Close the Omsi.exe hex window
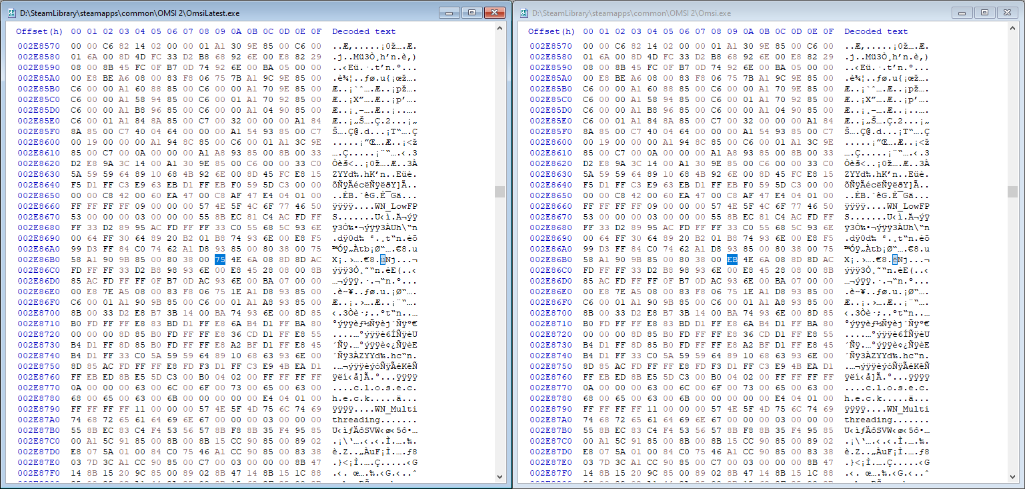The image size is (1025, 489). [1006, 13]
